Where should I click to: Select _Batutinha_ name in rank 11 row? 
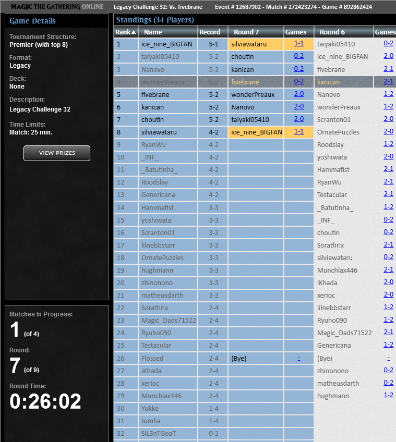(159, 170)
